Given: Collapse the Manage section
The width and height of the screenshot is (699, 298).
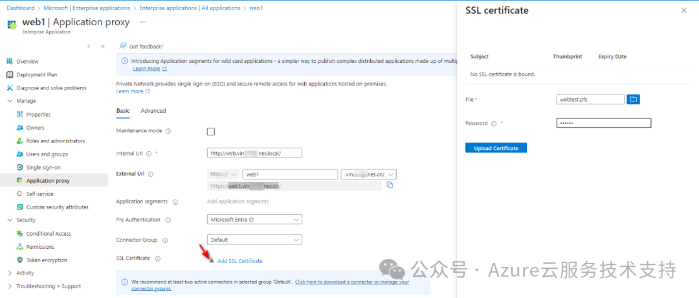Looking at the screenshot, I should pyautogui.click(x=10, y=101).
